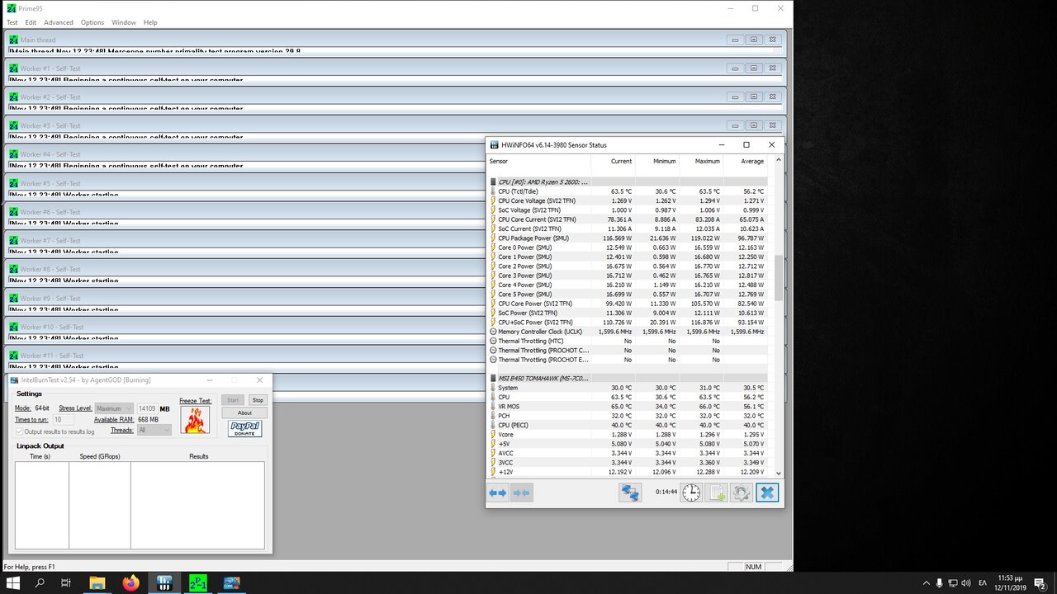Open the Stress Level dropdown
This screenshot has width=1057, height=594.
[114, 408]
